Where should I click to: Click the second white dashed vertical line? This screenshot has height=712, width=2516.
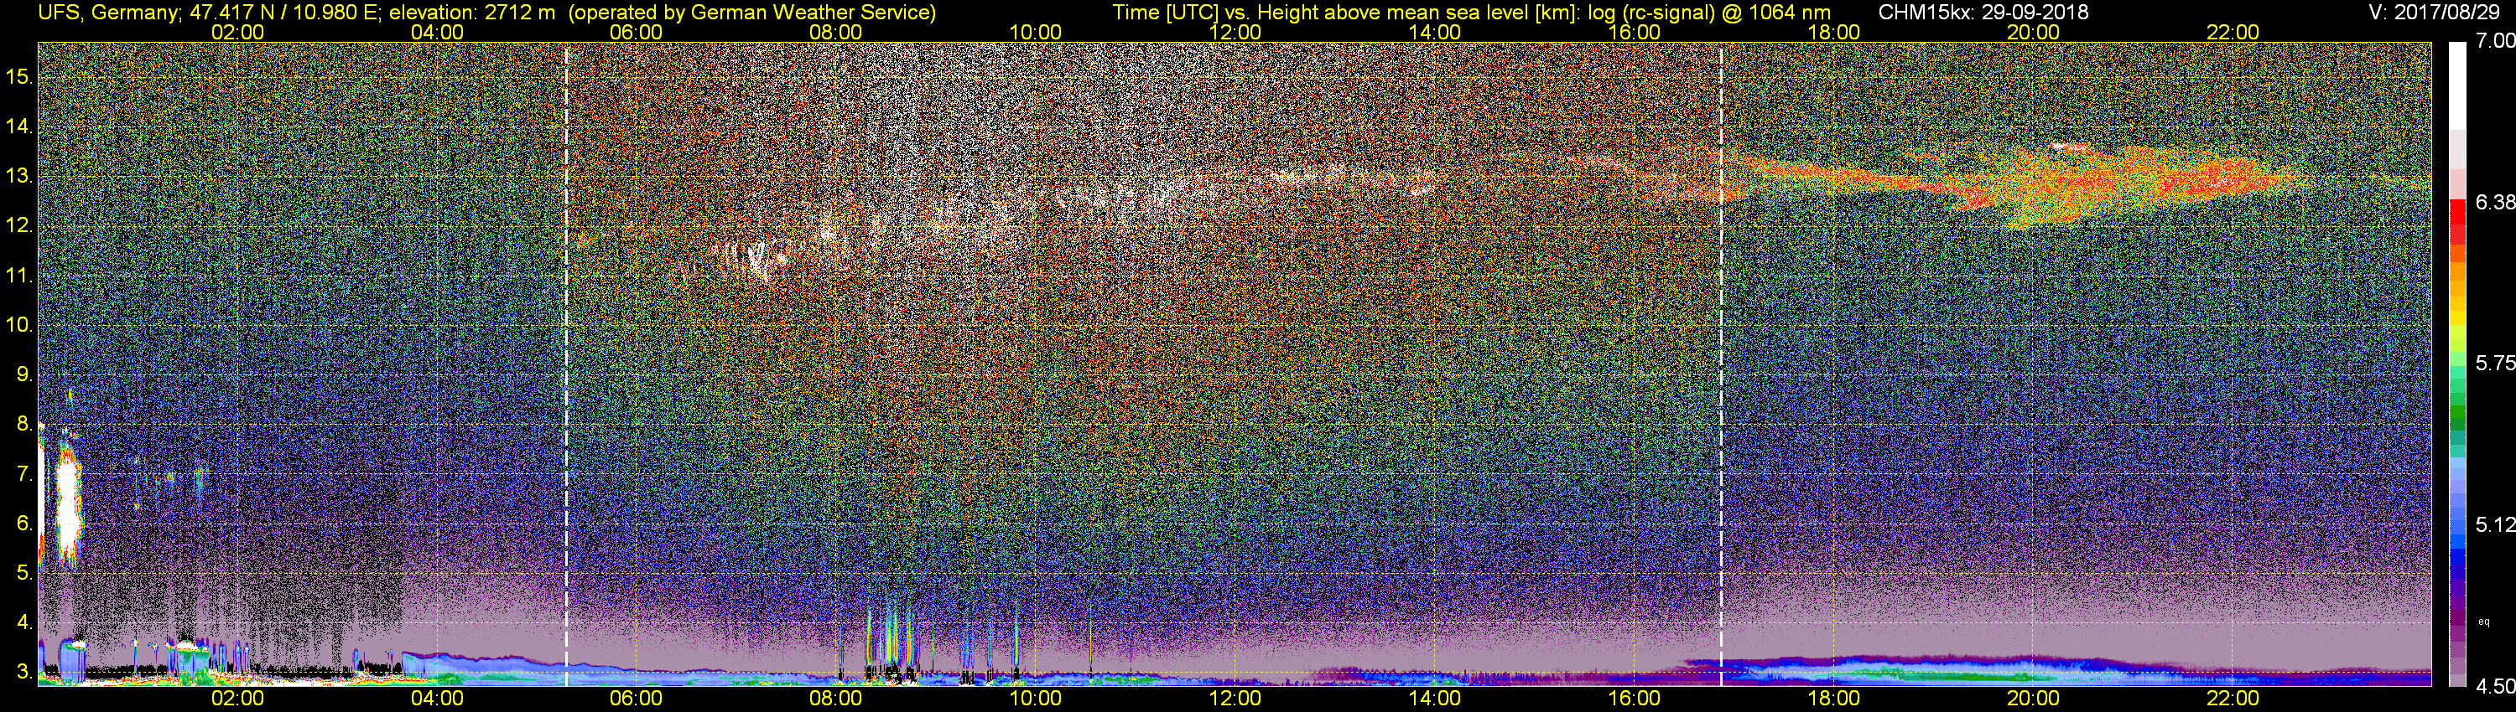tap(1721, 363)
